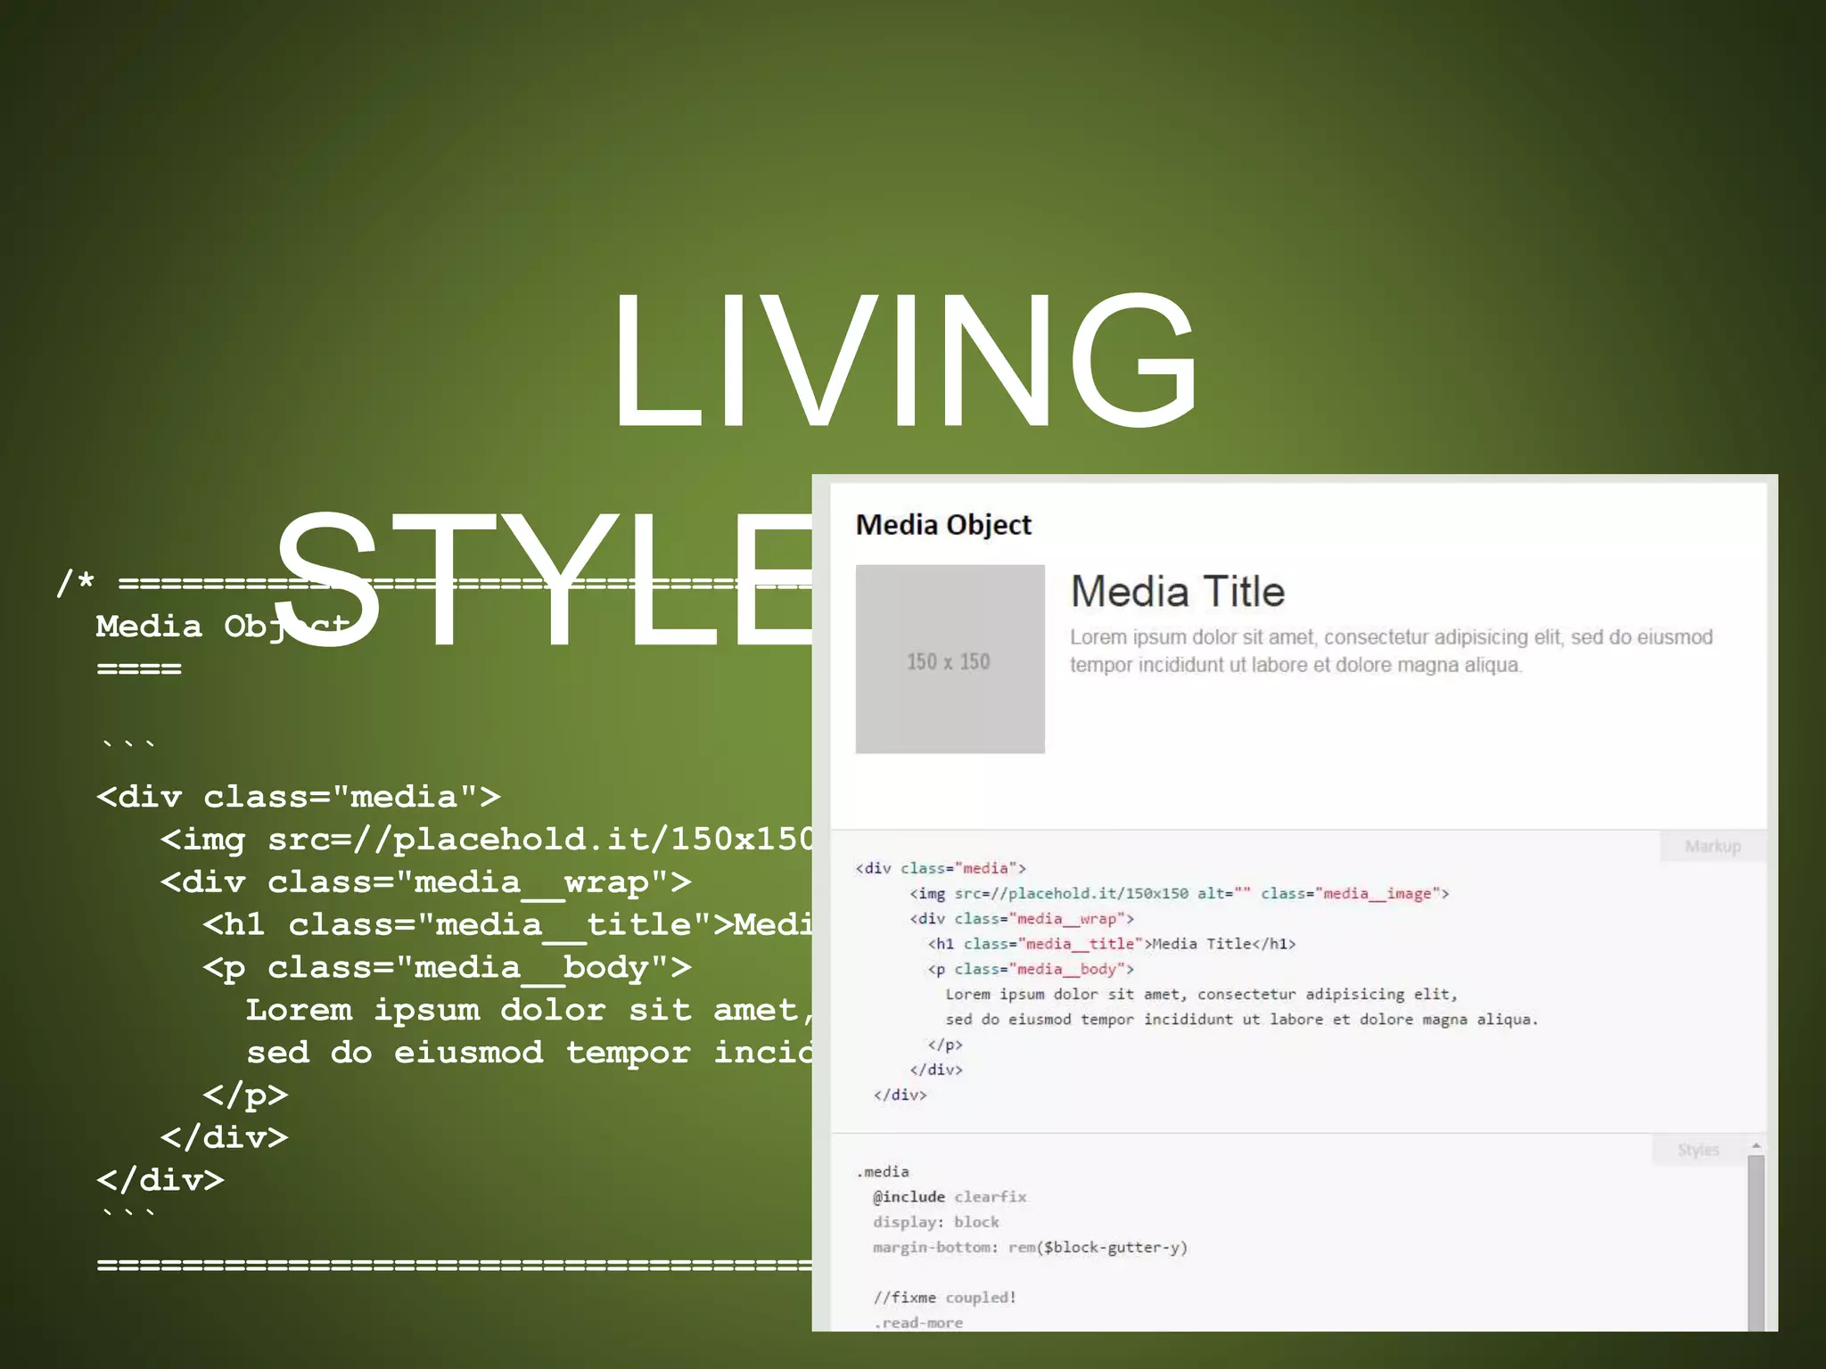The image size is (1826, 1369).
Task: Click the Styles pane vertical scrollbar thumb
Action: coord(1756,1243)
